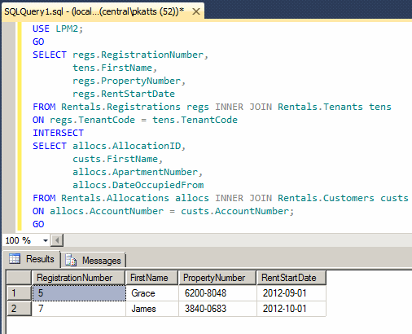Click the Messages tab icon

pyautogui.click(x=71, y=261)
